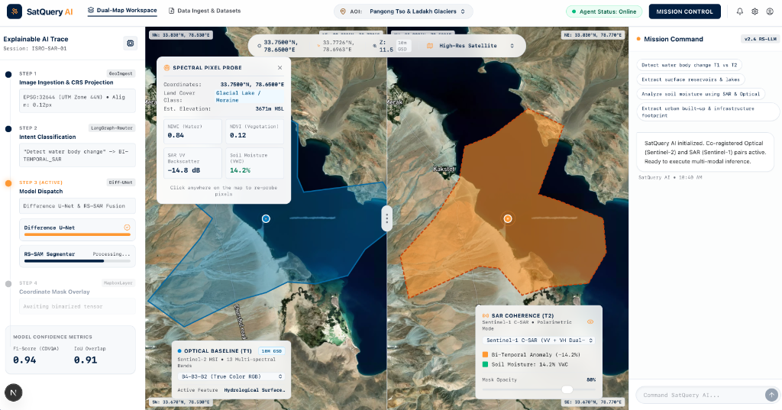Click the green Soil Moisture swatch
782x410 pixels.
click(485, 364)
